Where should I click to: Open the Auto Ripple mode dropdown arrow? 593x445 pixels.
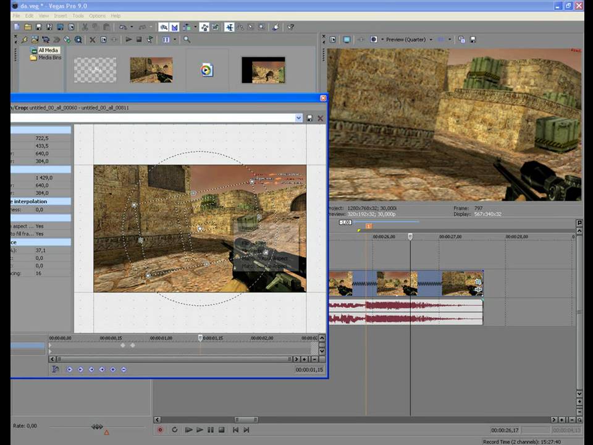tap(195, 27)
